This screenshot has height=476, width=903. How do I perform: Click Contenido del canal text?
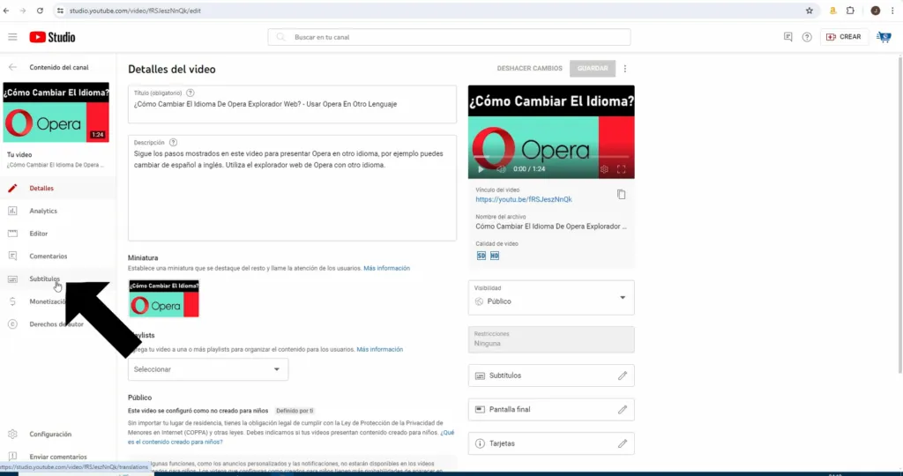coord(59,67)
